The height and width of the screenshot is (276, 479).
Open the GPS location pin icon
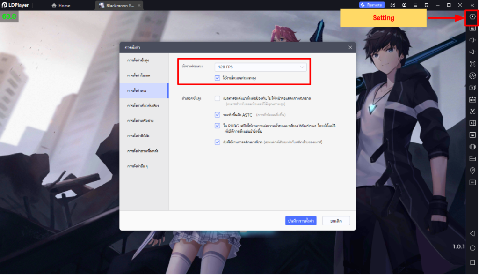[472, 170]
